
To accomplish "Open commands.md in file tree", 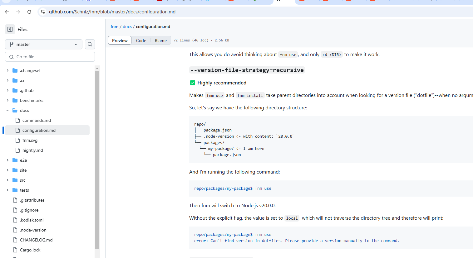I will coord(37,120).
